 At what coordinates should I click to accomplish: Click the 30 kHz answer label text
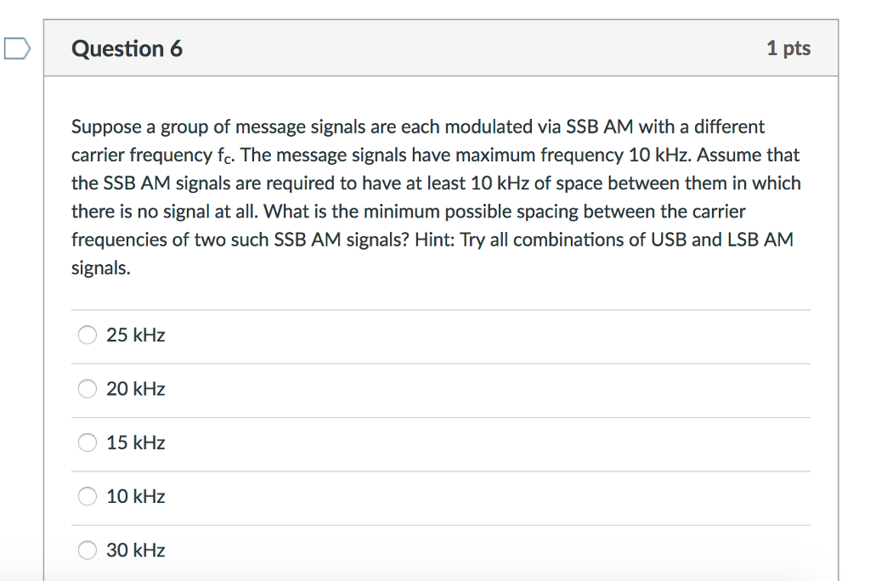pos(135,550)
